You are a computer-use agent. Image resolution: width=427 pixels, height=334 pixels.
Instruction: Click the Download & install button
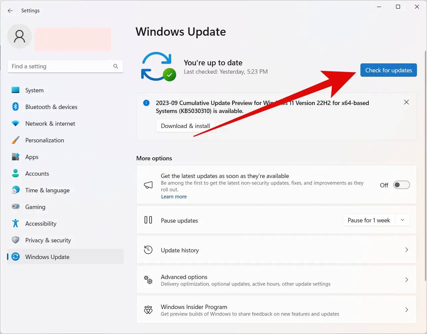coord(185,126)
